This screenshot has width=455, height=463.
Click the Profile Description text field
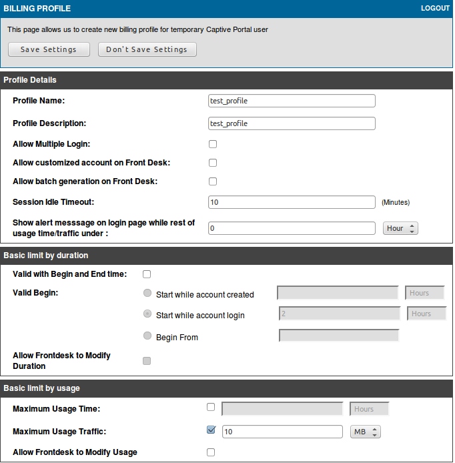pyautogui.click(x=292, y=123)
